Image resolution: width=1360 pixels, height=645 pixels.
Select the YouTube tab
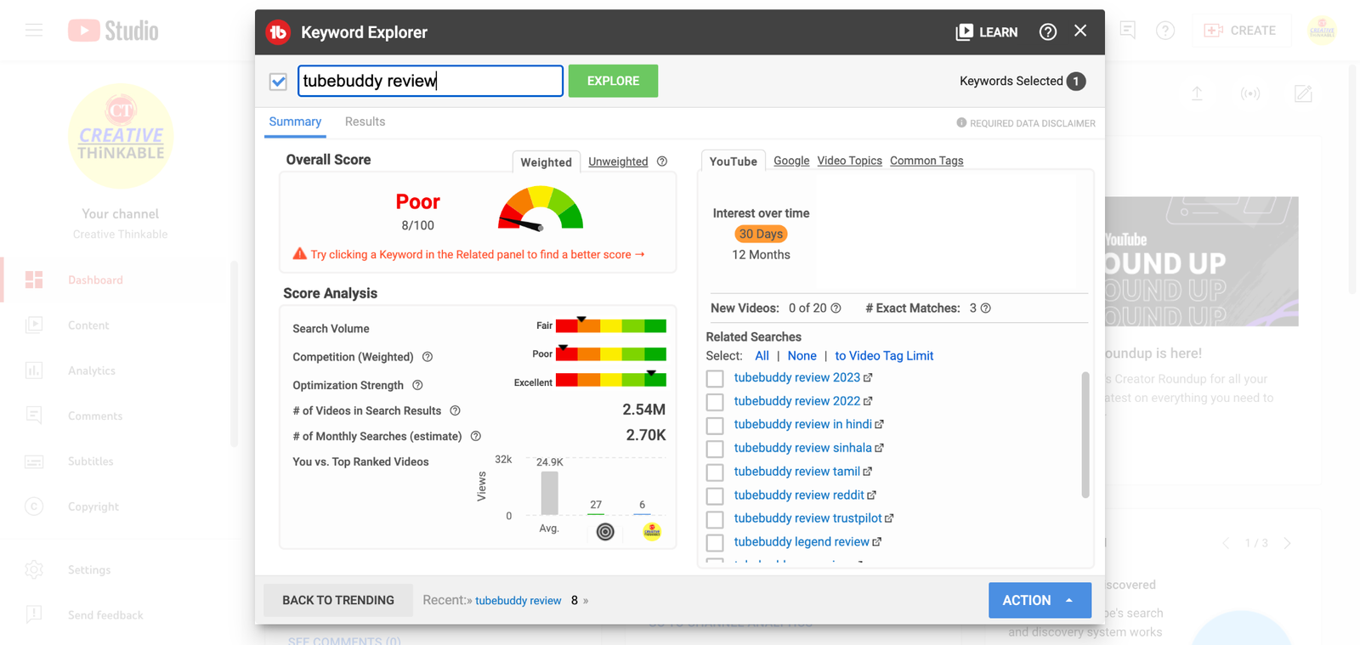734,161
